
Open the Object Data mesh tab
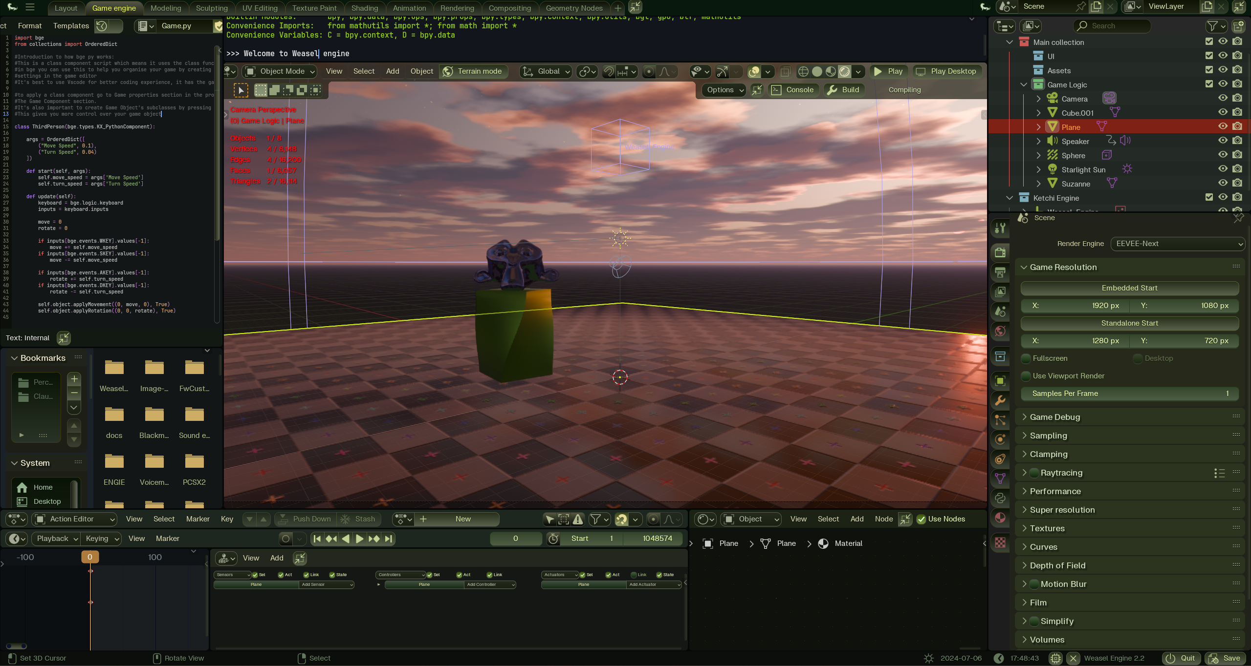pyautogui.click(x=1000, y=479)
